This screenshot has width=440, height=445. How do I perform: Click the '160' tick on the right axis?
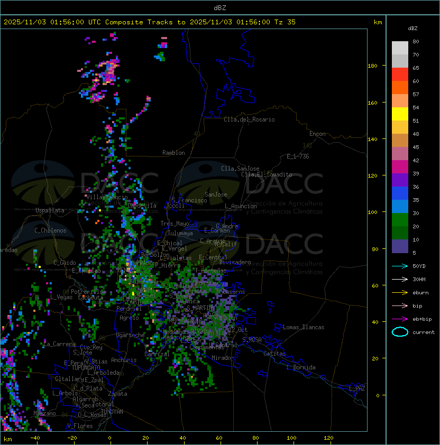coord(372,103)
